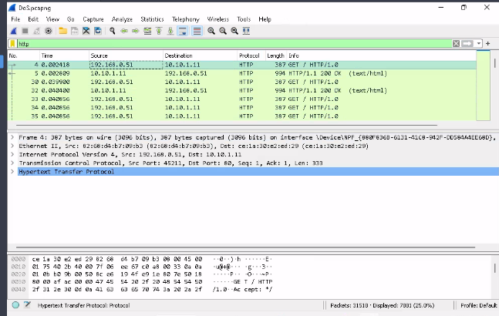The height and width of the screenshot is (316, 499).
Task: Jump to the last packet icon
Action: point(170,31)
